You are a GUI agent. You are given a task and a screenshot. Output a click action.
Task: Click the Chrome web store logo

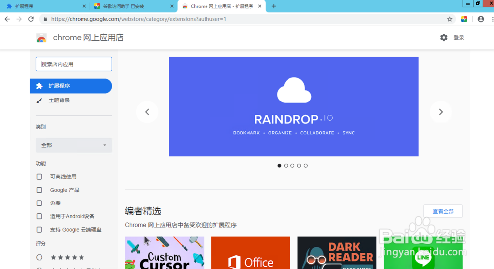tap(41, 38)
